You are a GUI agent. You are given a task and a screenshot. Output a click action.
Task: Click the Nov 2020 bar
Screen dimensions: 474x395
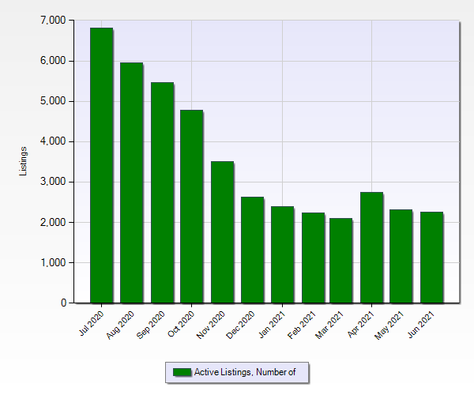[x=221, y=232]
